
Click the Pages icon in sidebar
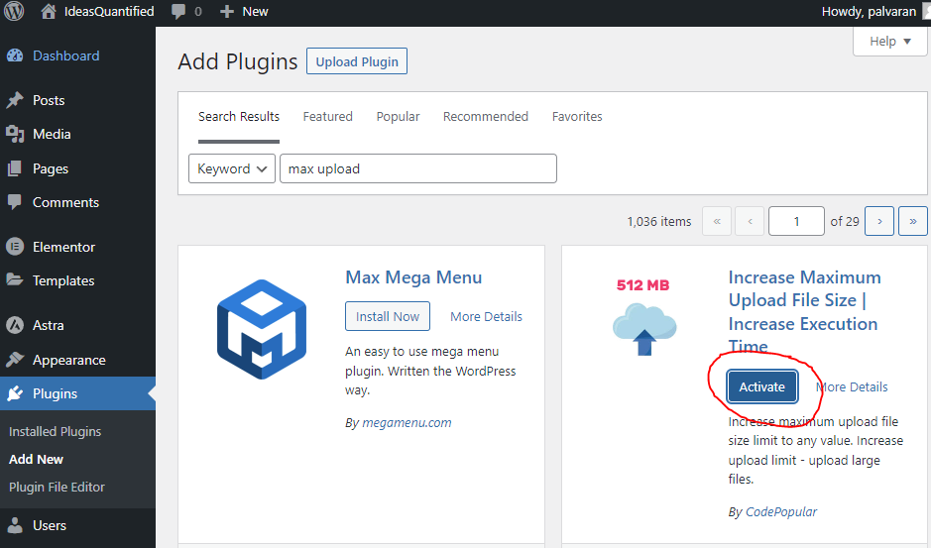(x=15, y=168)
